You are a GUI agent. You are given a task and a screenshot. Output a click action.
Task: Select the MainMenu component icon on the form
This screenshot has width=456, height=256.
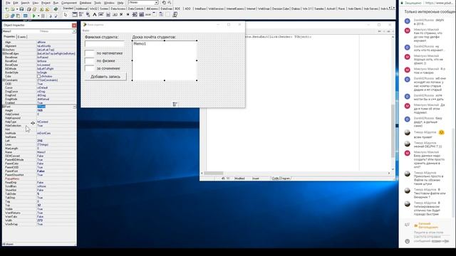pos(175,105)
